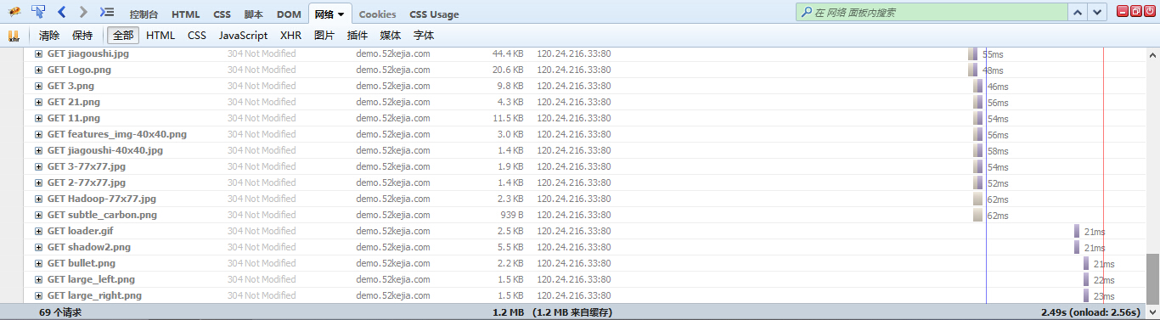The height and width of the screenshot is (320, 1160).
Task: Expand the GET Logo.png request
Action: click(x=38, y=70)
